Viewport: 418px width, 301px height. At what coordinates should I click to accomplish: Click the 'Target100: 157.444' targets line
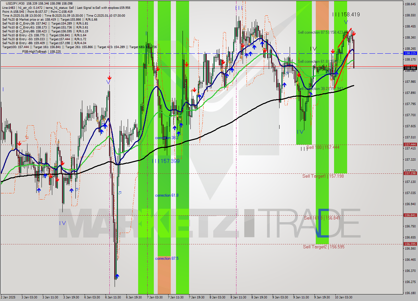pyautogui.click(x=79, y=47)
